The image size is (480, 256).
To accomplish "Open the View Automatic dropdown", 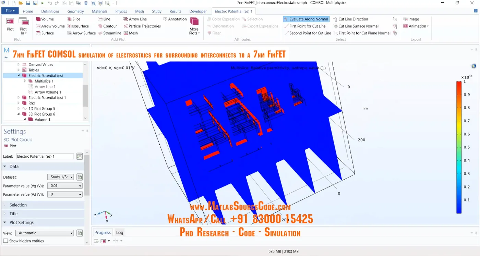I will (x=45, y=233).
